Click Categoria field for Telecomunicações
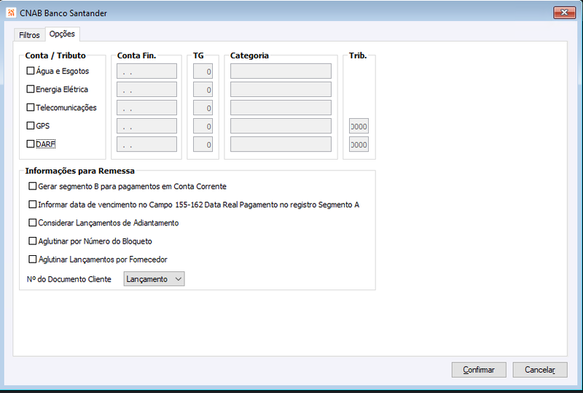 point(281,108)
